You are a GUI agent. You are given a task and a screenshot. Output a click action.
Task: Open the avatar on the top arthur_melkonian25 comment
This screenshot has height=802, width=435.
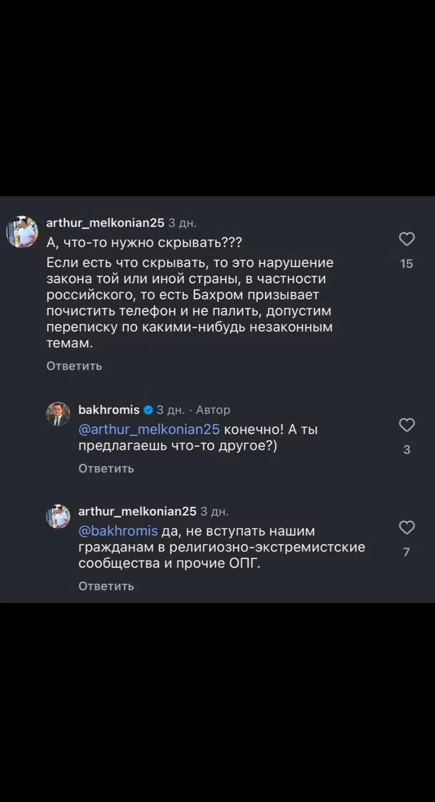click(22, 232)
